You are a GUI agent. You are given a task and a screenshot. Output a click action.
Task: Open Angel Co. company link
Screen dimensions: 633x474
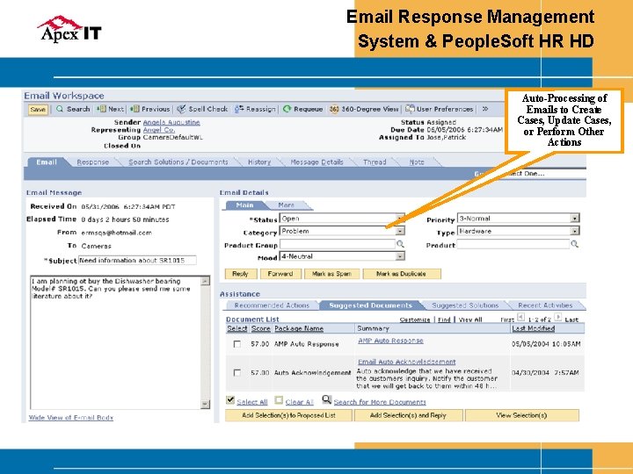click(x=159, y=130)
